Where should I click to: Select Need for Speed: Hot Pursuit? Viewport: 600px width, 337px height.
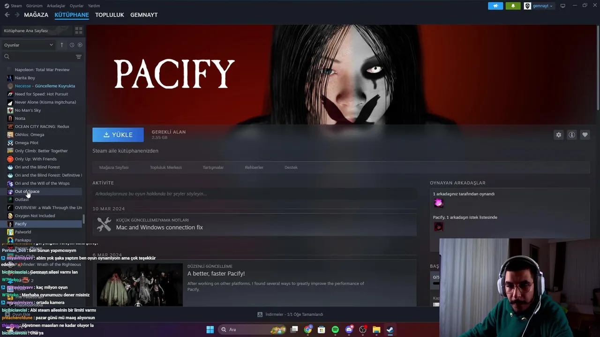(41, 94)
